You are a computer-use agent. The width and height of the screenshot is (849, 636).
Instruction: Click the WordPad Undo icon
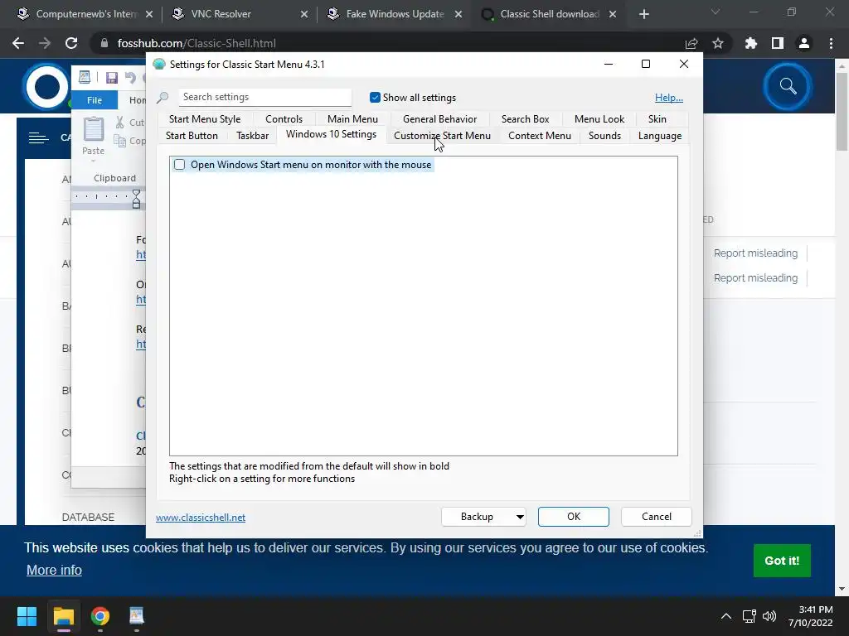click(130, 78)
